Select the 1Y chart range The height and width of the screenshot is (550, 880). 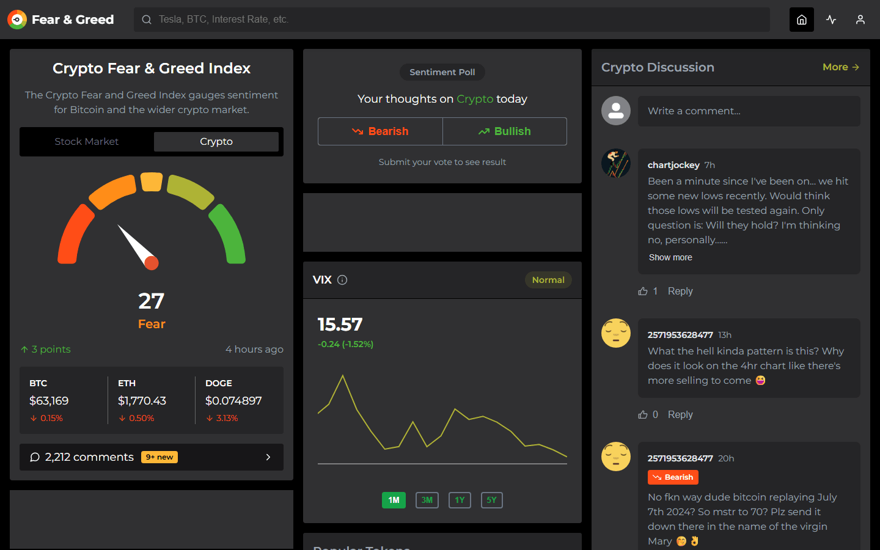click(x=460, y=500)
